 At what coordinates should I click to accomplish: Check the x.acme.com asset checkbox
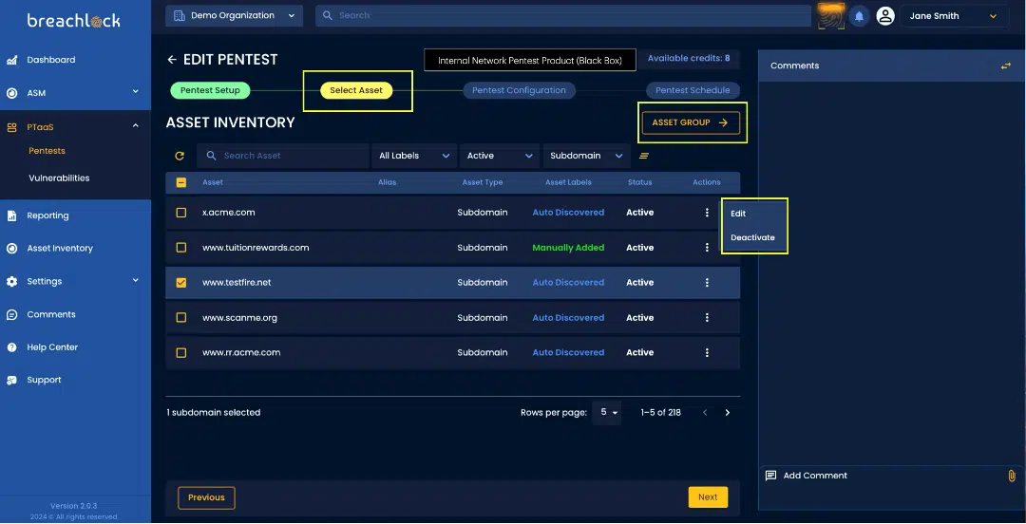181,213
